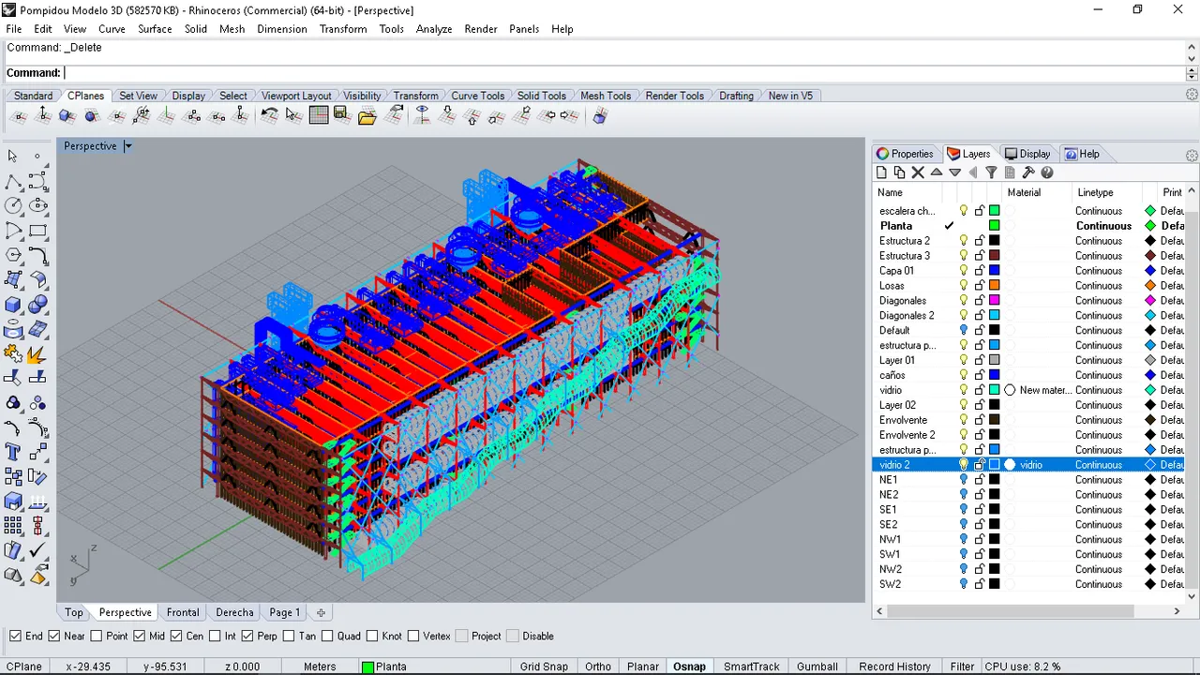This screenshot has height=675, width=1200.
Task: Click Record History in status bar
Action: coord(894,667)
